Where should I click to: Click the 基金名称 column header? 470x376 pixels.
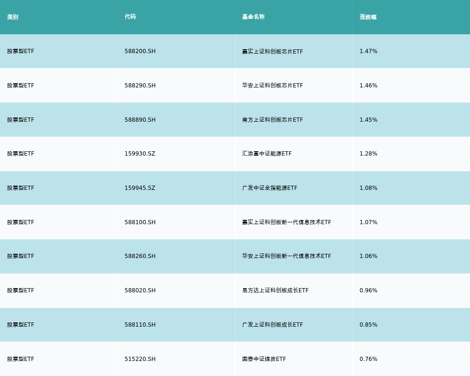point(253,17)
